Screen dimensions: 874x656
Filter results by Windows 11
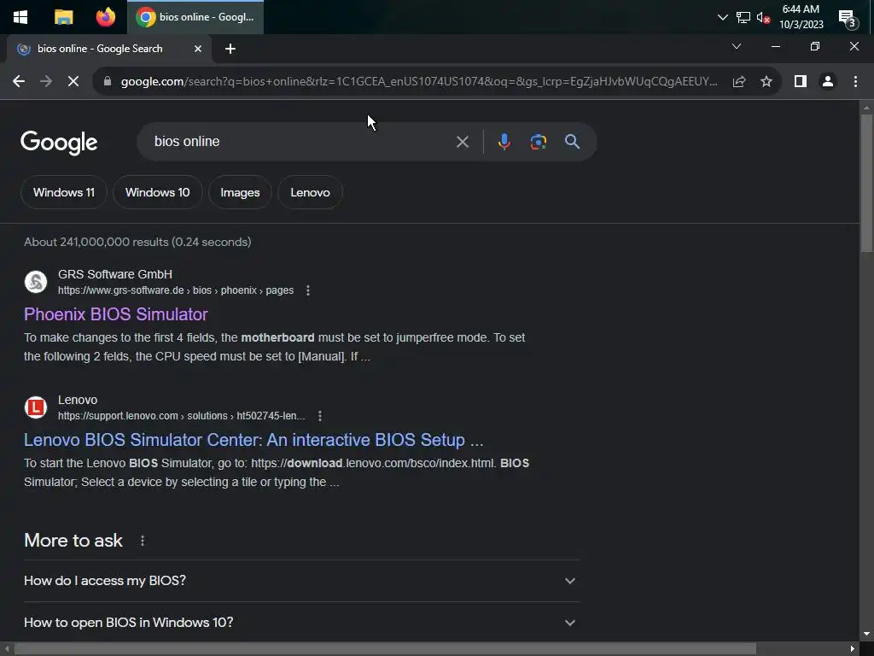click(x=63, y=192)
